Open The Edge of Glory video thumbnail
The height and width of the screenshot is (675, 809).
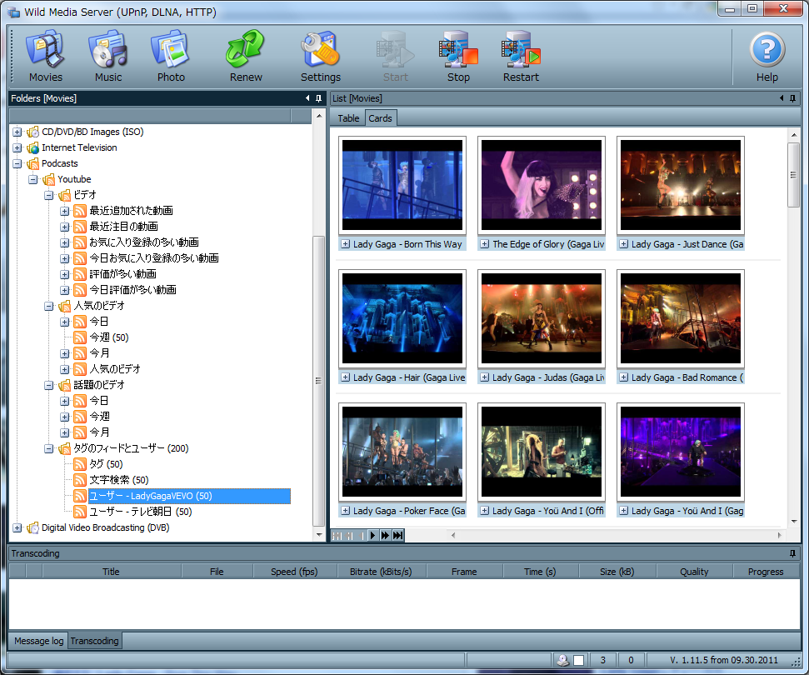tap(542, 185)
